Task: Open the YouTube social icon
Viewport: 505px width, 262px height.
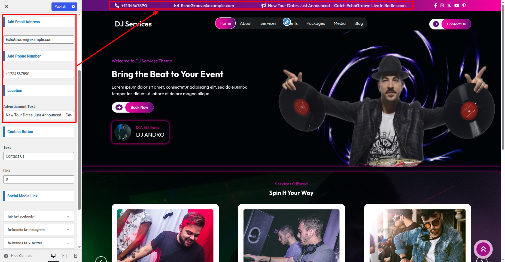Action: (457, 5)
